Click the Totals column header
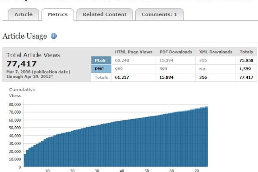Screen dimensions: 258x172 [x=246, y=52]
